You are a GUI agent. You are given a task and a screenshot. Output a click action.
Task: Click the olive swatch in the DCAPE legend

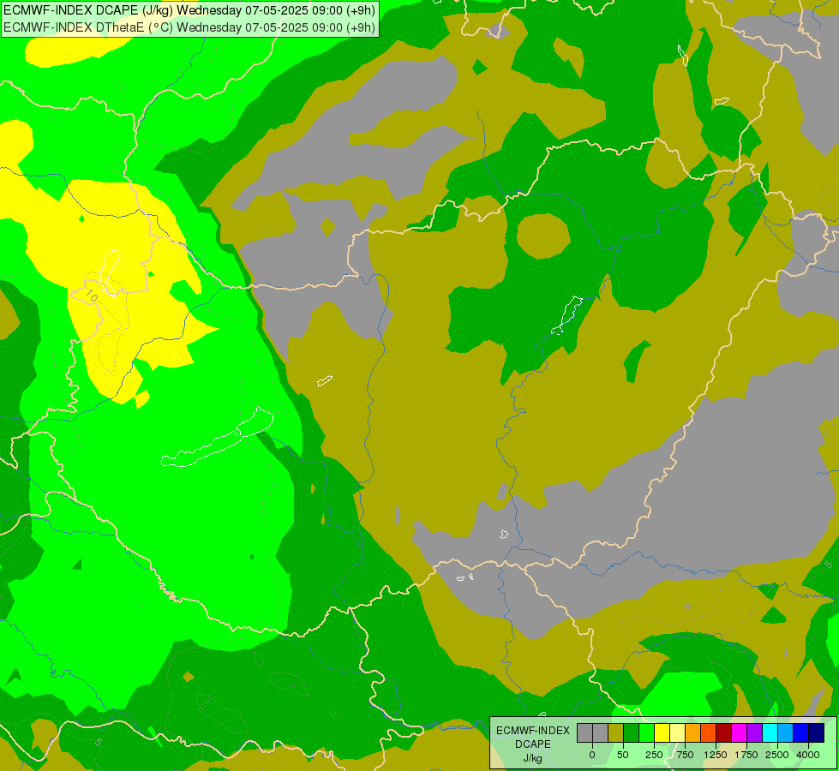616,733
